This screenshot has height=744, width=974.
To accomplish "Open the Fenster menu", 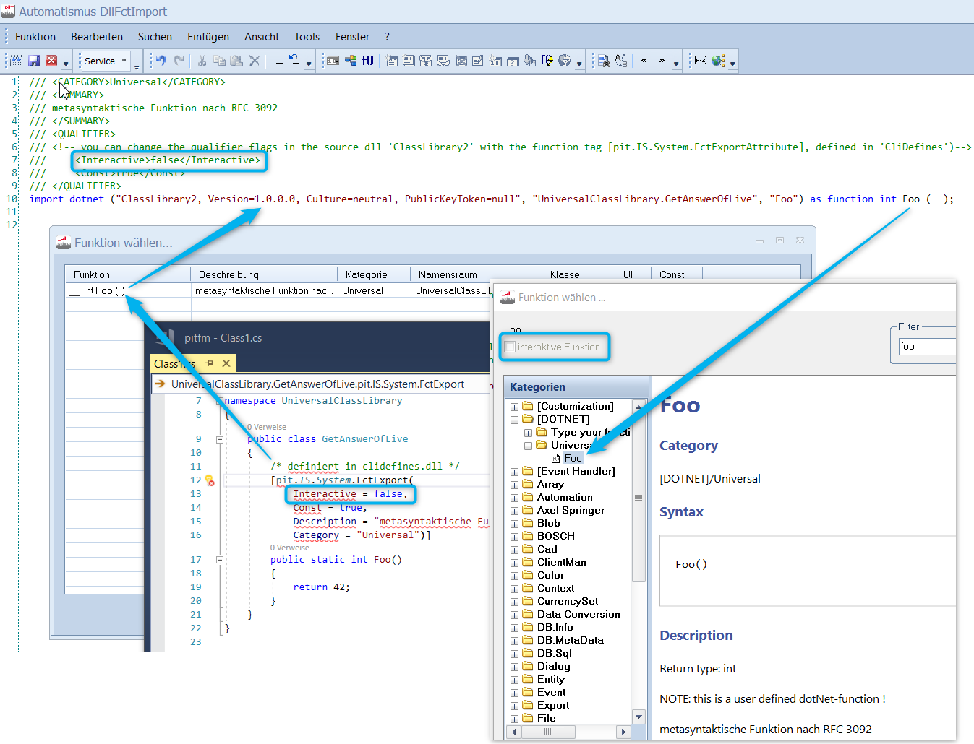I will click(352, 37).
